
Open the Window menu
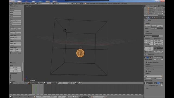(x=28, y=4)
